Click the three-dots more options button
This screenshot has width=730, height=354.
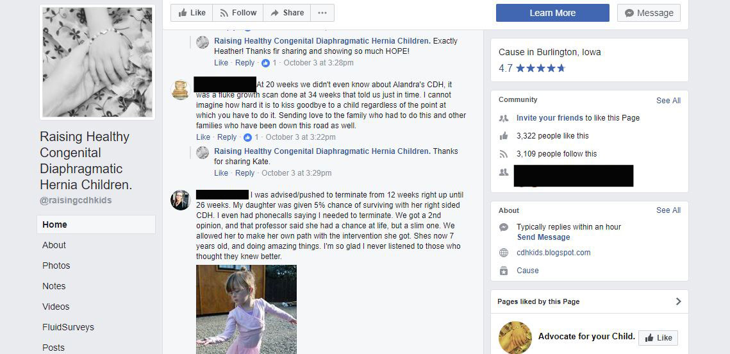click(x=322, y=13)
